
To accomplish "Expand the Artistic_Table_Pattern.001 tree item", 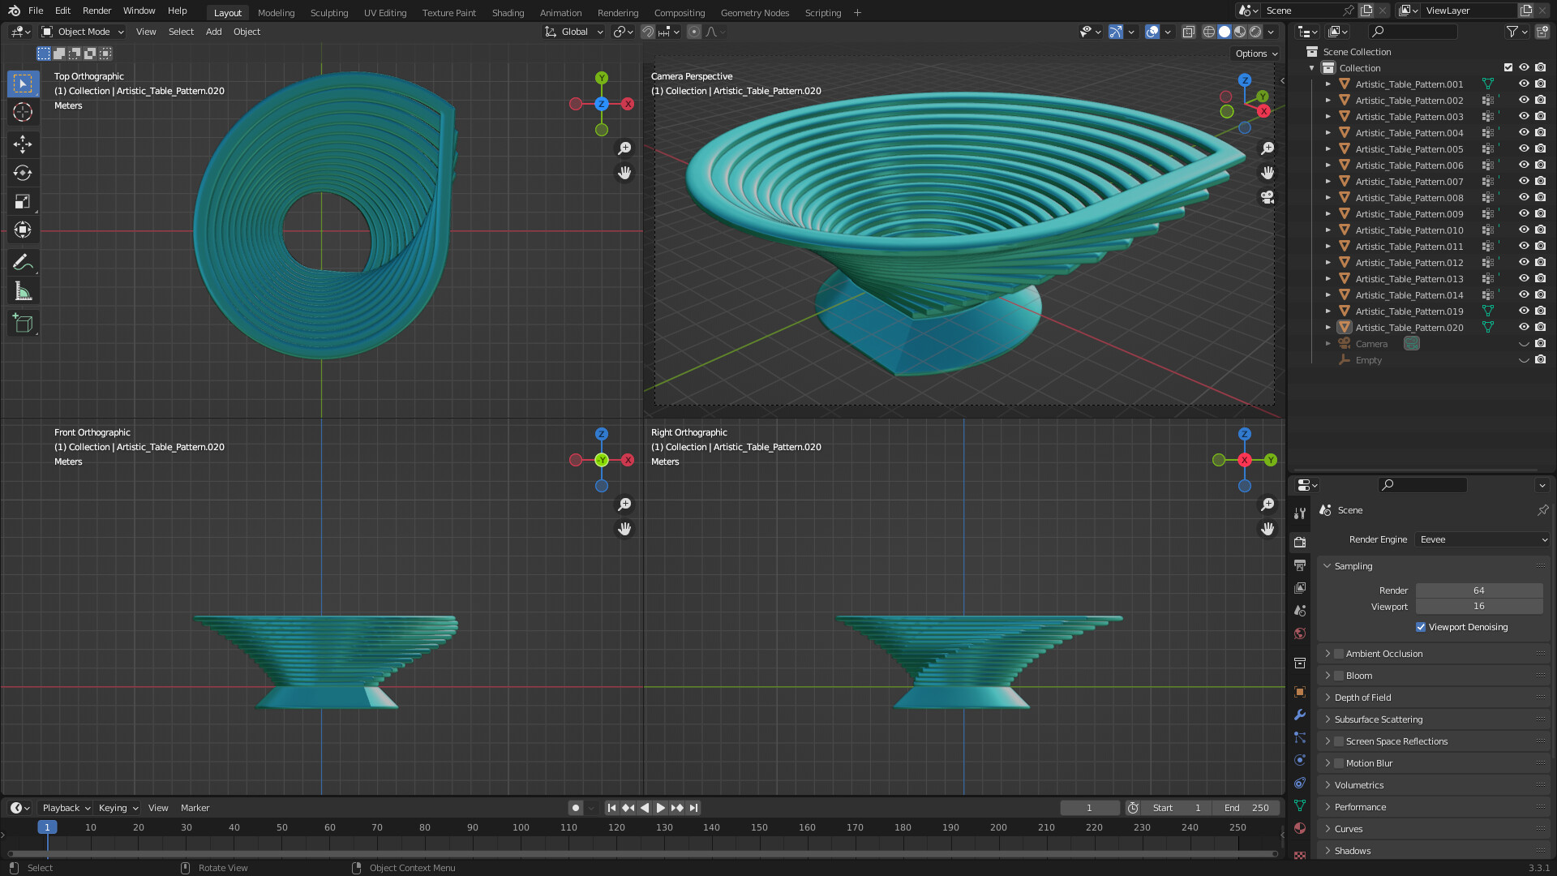I will (1328, 84).
